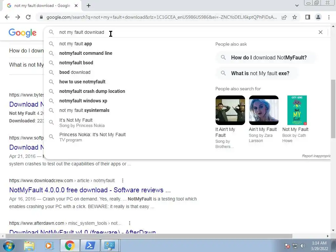336x252 pixels.
Task: Open the Chrome profile menu
Action: [x=318, y=17]
